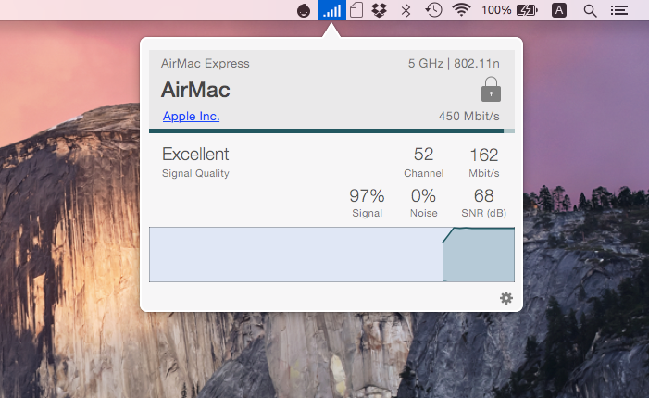Click the Excellent signal quality text
649x398 pixels.
coord(195,155)
